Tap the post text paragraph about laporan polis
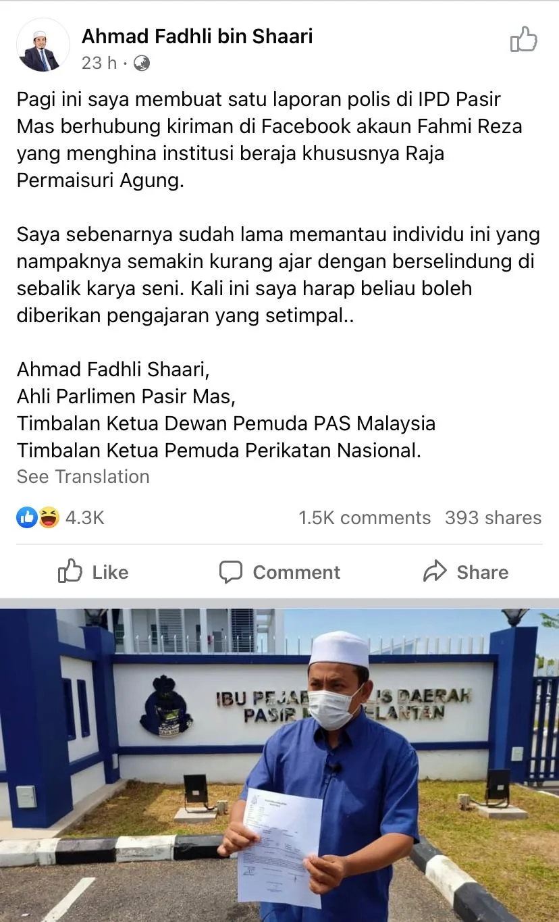The height and width of the screenshot is (922, 559). click(x=270, y=140)
